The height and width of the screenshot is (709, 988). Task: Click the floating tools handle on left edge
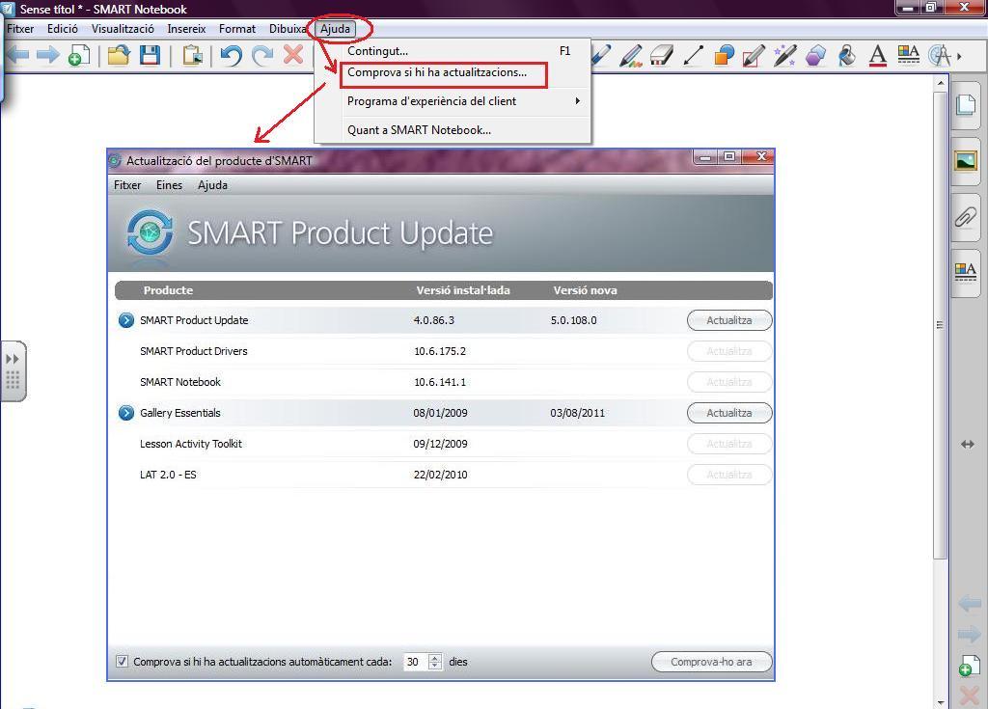(x=14, y=370)
